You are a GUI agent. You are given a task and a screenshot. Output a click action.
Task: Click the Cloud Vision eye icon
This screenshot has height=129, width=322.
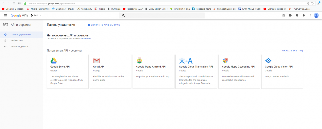tap(268, 61)
